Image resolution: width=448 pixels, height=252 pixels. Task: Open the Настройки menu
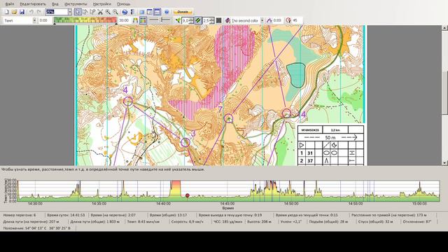(102, 4)
